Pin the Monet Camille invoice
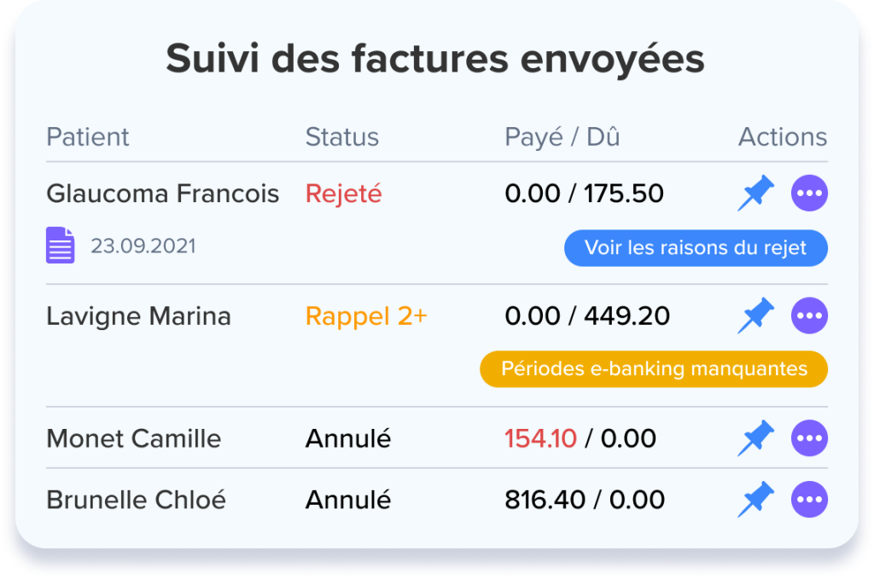Screen dimensions: 874x579 click(755, 439)
